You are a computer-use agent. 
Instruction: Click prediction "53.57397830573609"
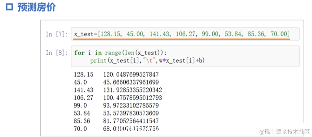coord(131,113)
